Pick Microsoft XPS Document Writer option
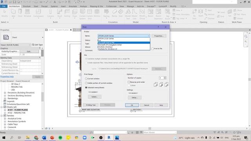The height and width of the screenshot is (141, 251). (x=124, y=45)
